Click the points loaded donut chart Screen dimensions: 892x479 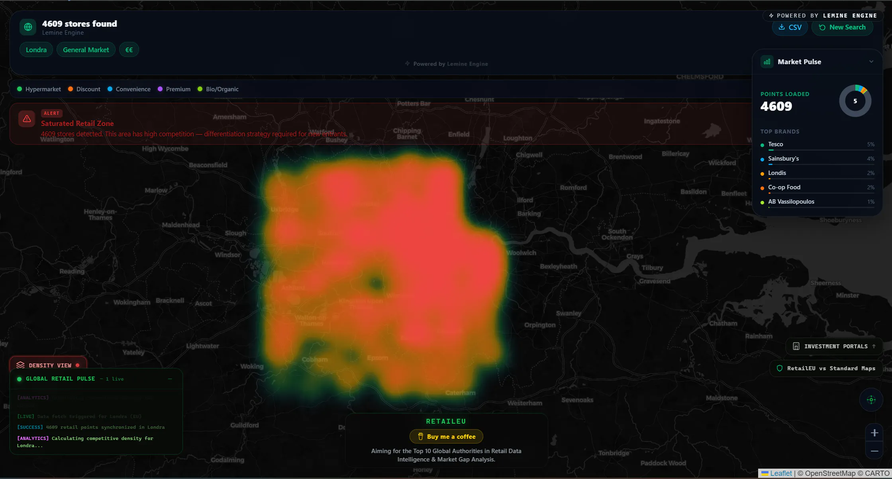point(855,101)
